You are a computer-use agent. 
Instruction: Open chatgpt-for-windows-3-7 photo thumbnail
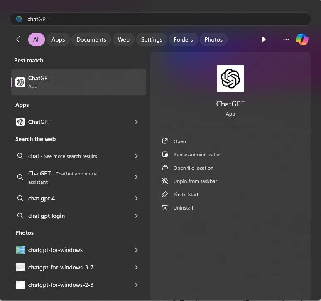tap(20, 267)
